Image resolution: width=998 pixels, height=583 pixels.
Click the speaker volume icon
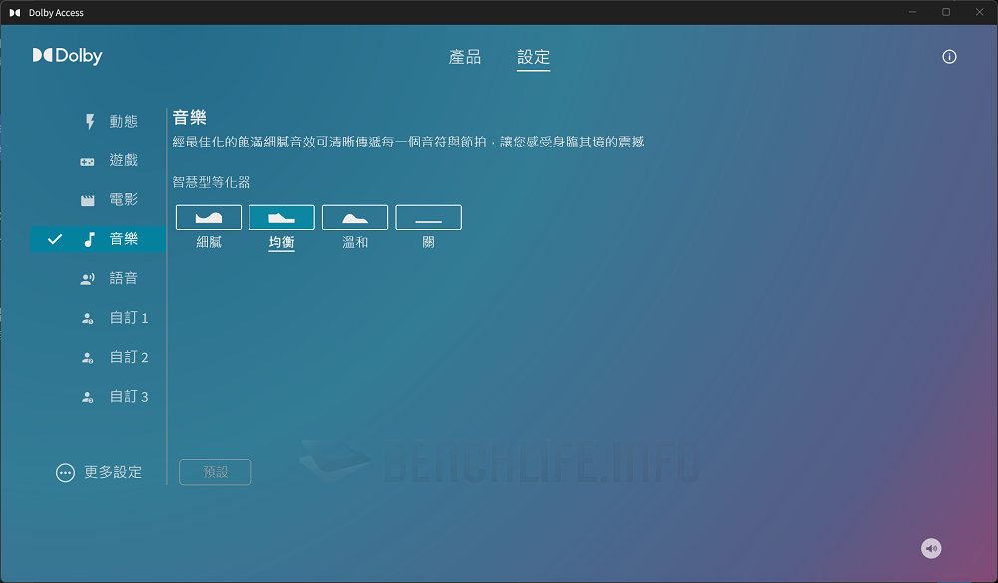tap(931, 548)
